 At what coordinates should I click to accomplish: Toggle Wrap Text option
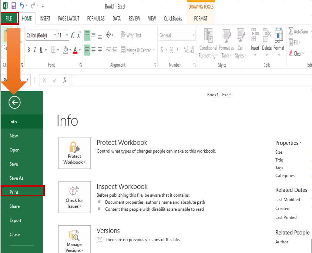tap(131, 36)
